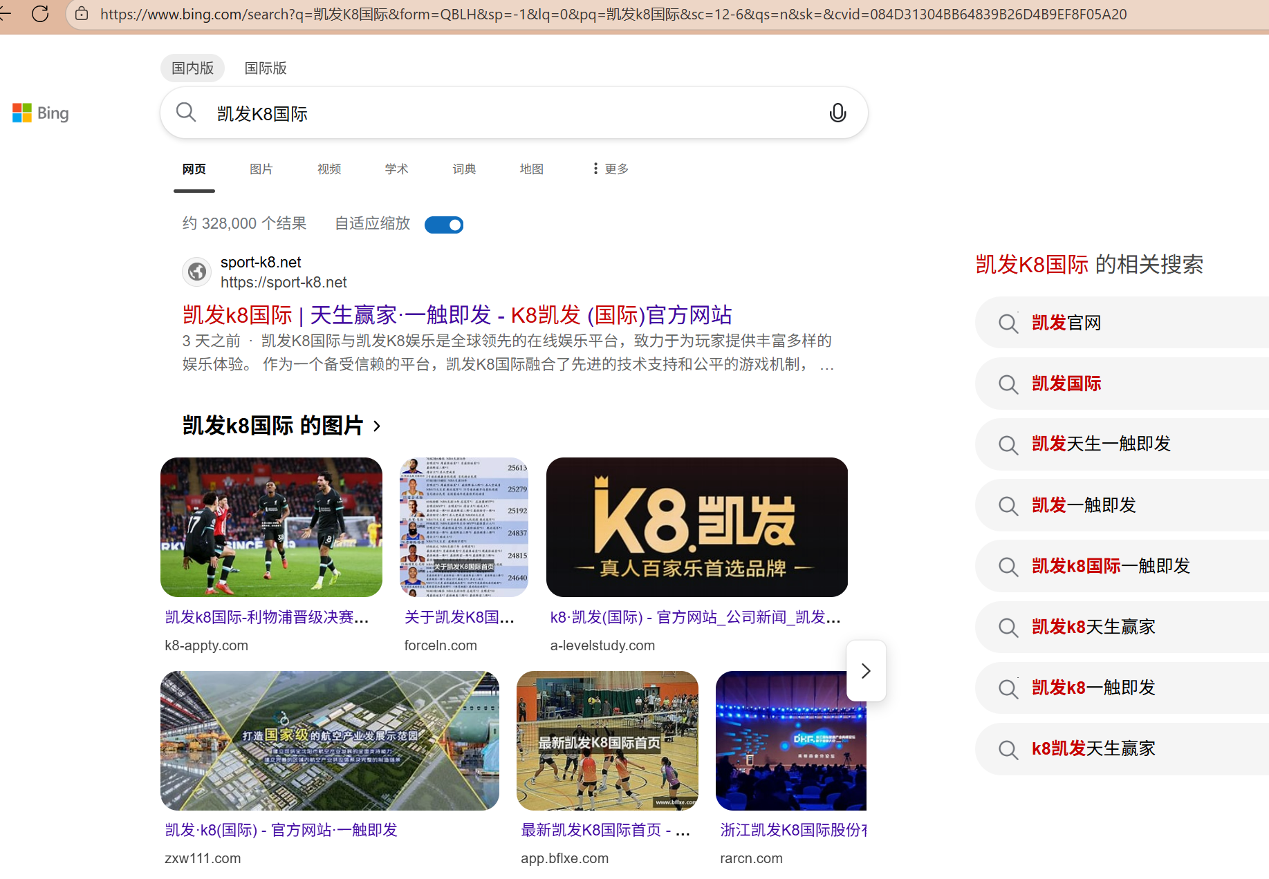The width and height of the screenshot is (1269, 879).
Task: Show next images with the carousel arrow
Action: (866, 670)
